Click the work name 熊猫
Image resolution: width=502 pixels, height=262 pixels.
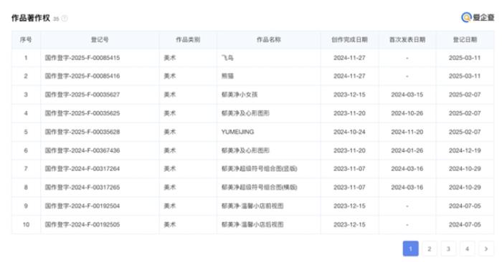(227, 76)
